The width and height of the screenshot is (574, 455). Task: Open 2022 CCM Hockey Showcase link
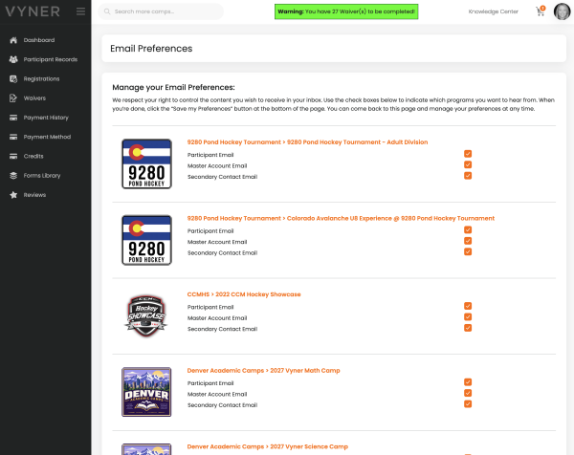coord(244,294)
